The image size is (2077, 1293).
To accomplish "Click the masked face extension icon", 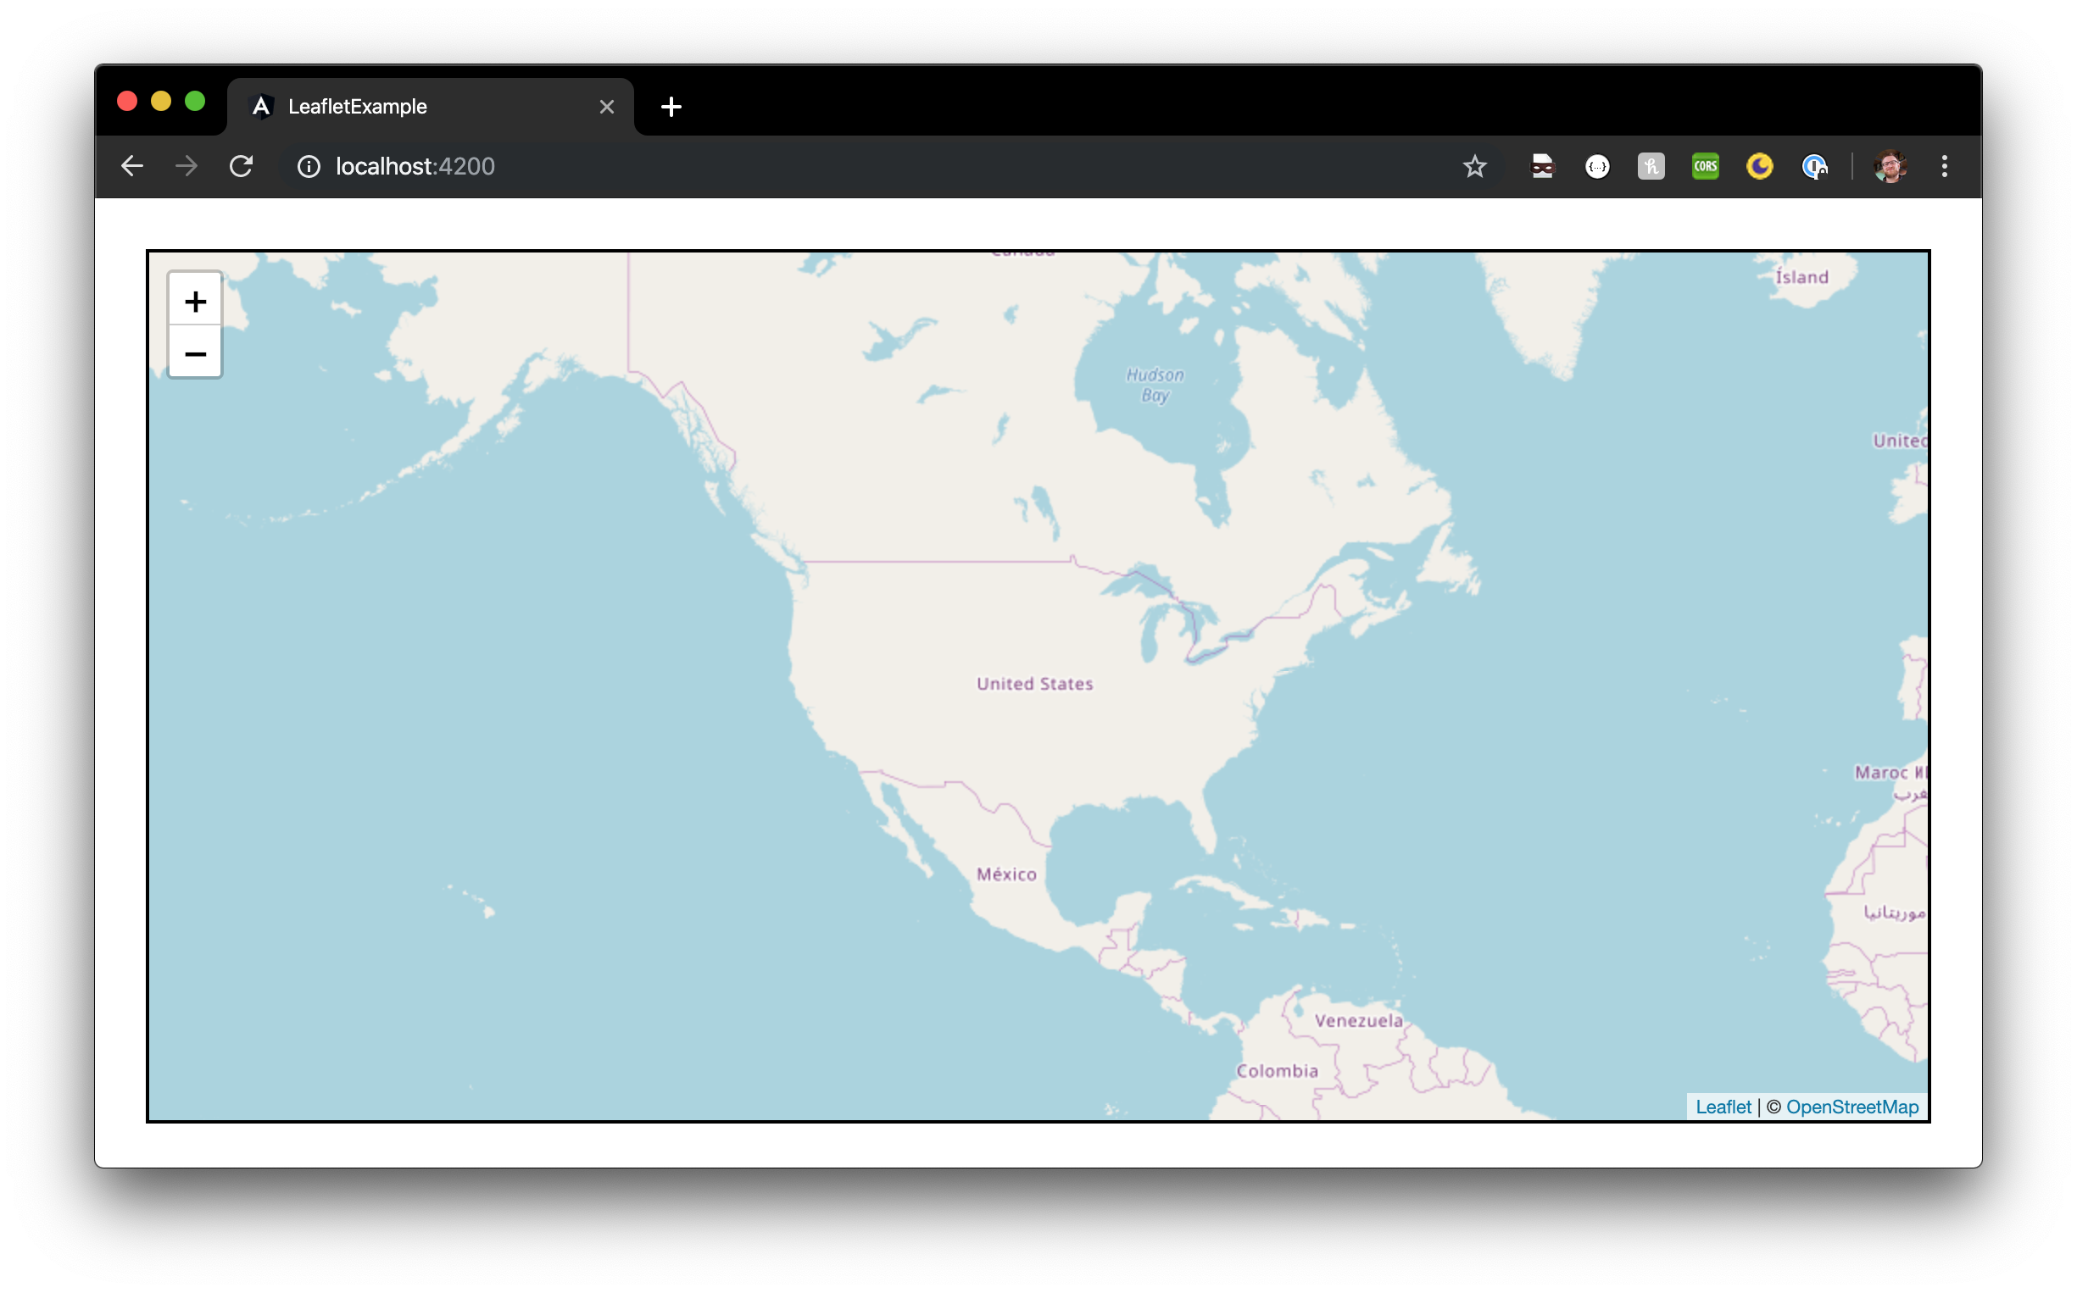I will click(x=1541, y=166).
